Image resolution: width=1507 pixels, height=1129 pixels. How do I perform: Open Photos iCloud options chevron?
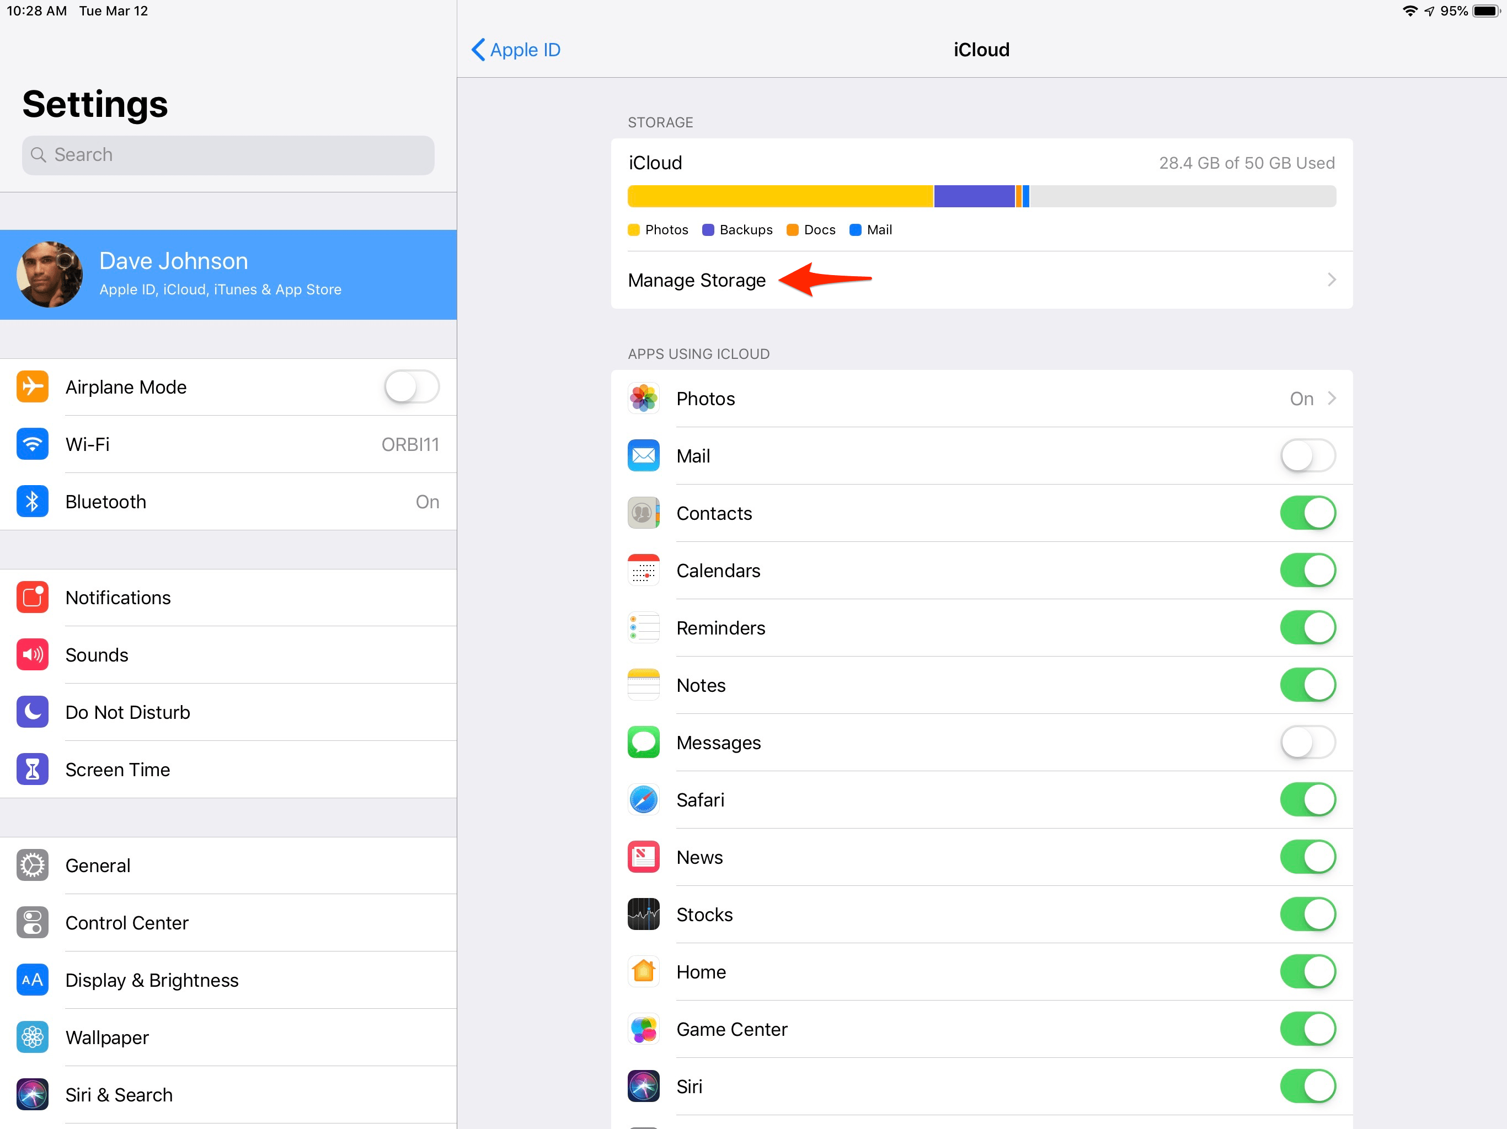click(x=1331, y=399)
